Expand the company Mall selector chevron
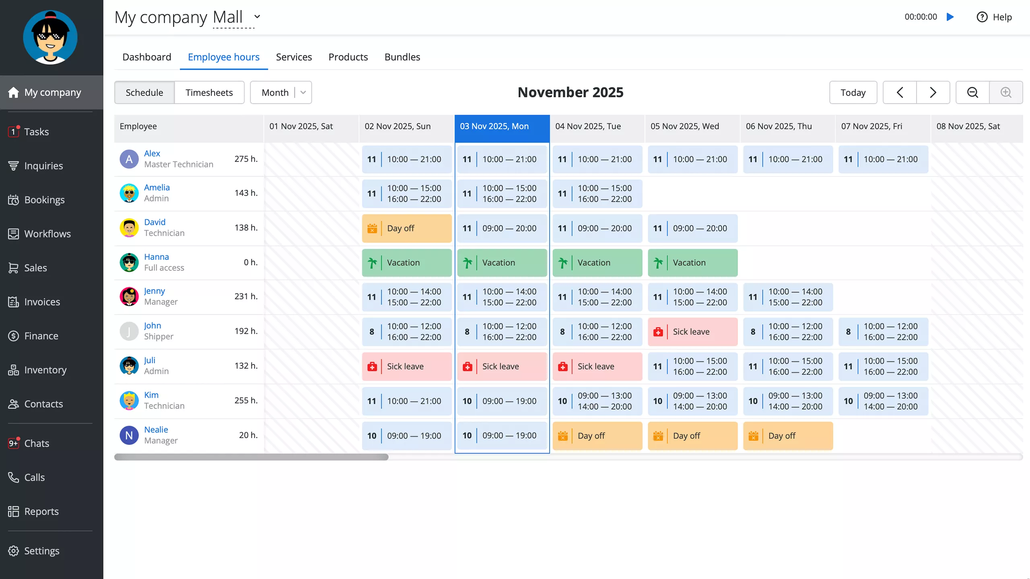1030x579 pixels. click(257, 17)
